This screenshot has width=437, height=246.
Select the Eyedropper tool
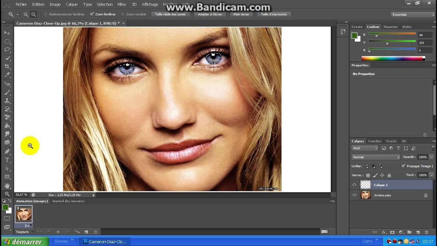click(x=7, y=75)
